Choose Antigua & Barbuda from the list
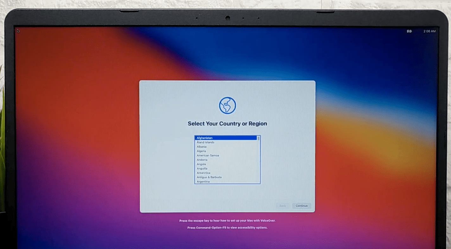The width and height of the screenshot is (451, 249). click(x=226, y=177)
